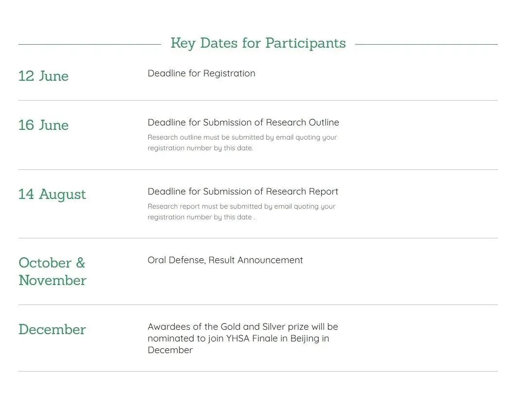This screenshot has height=393, width=510.
Task: Click Deadline for Registration text
Action: point(201,73)
